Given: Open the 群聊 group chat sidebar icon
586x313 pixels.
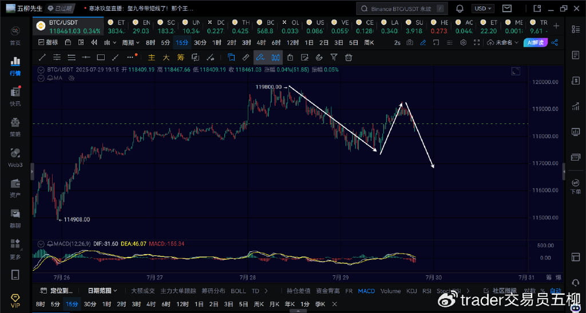Looking at the screenshot, I should point(15,218).
